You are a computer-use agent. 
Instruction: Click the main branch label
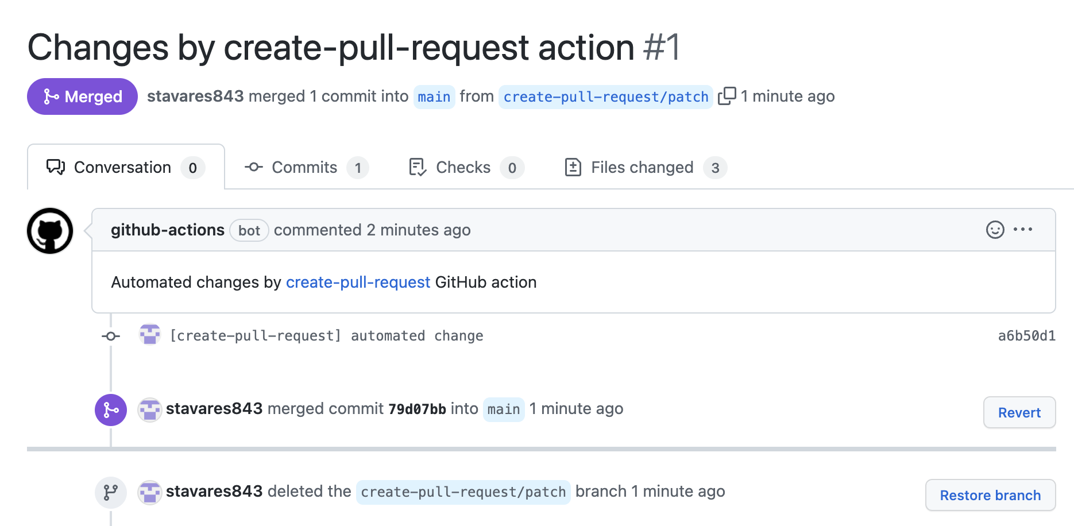[x=434, y=96]
